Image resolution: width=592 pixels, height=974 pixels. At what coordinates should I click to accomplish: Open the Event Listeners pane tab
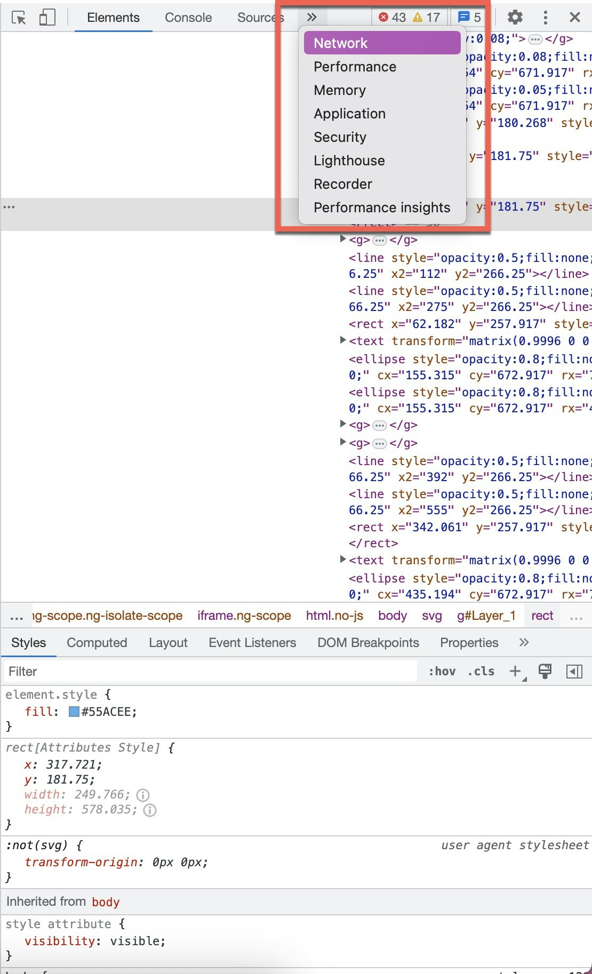pyautogui.click(x=252, y=643)
